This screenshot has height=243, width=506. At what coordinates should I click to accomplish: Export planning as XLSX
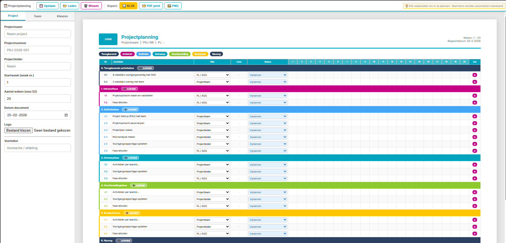pyautogui.click(x=128, y=6)
